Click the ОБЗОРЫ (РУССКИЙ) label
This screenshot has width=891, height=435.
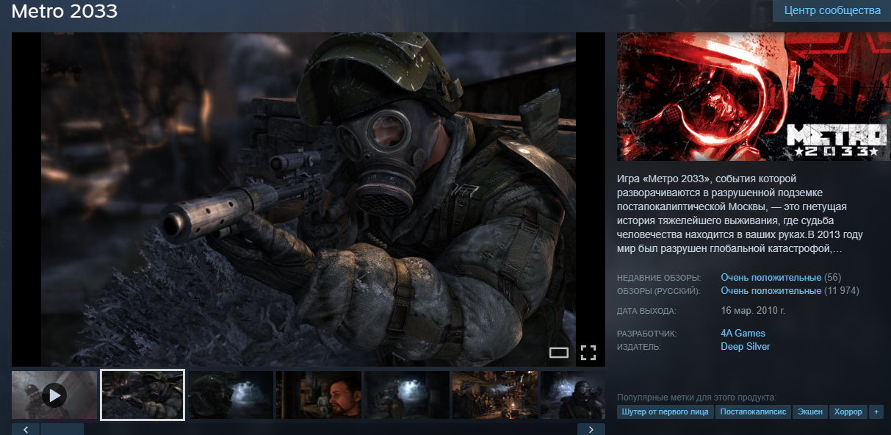pyautogui.click(x=659, y=292)
